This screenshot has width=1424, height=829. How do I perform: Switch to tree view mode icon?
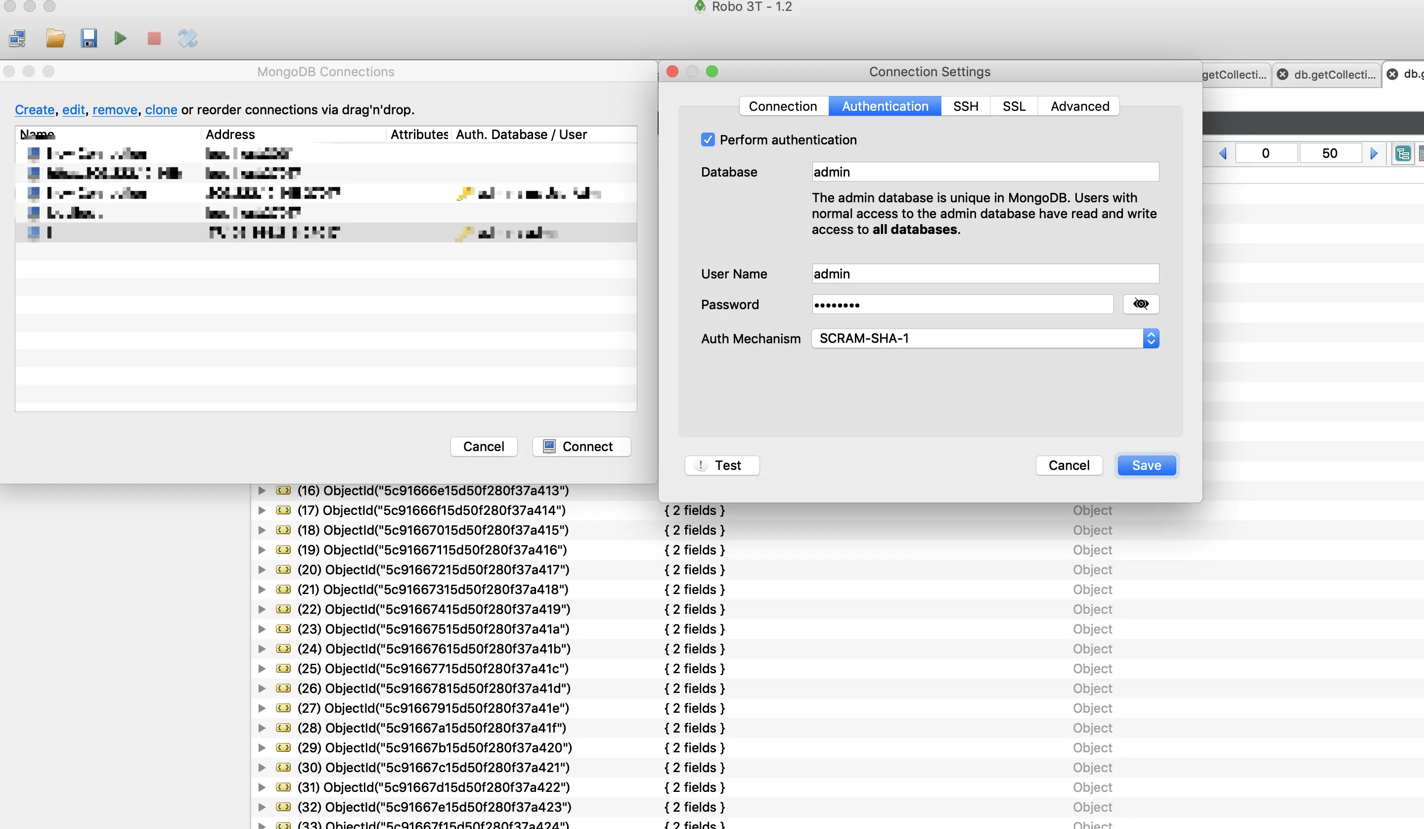tap(1403, 153)
